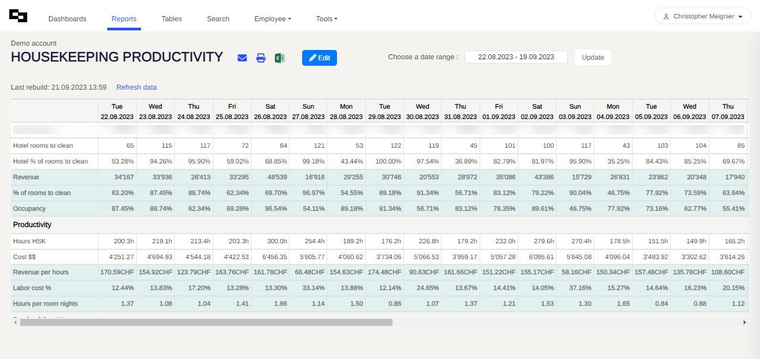The height and width of the screenshot is (359, 760).
Task: Select the Tue 22.08.2023 column header
Action: [x=117, y=111]
